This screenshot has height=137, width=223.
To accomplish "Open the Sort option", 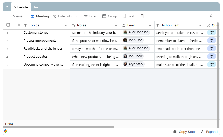I will point(129,16).
